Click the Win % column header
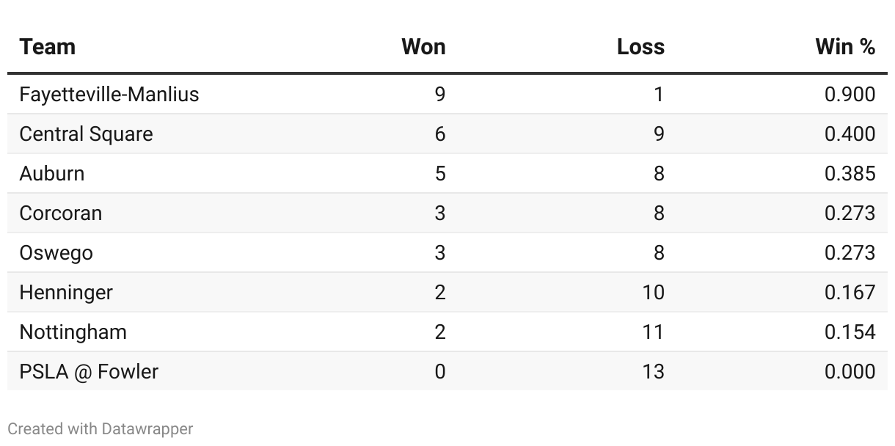Viewport: 895px width, 446px height. point(845,47)
